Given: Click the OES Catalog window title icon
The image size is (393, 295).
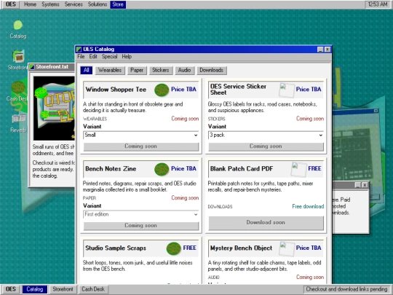Looking at the screenshot, I should coord(79,50).
